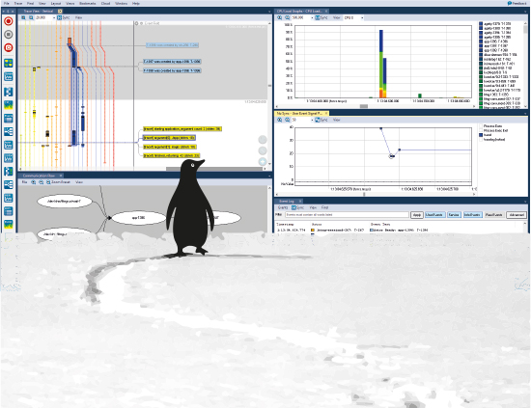This screenshot has height=408, width=531.
Task: Open the View menu in the Trace View toolbar
Action: pos(78,17)
